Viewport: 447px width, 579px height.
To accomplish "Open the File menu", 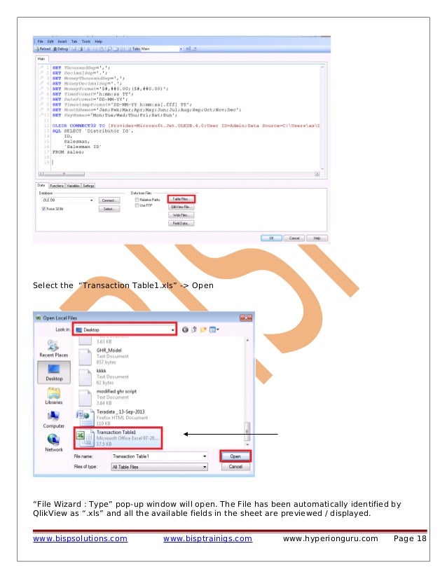I will click(40, 41).
